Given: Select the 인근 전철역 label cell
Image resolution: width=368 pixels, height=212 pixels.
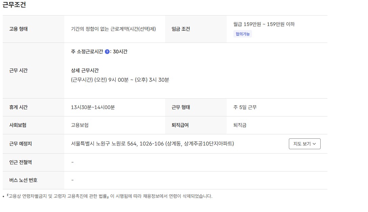Looking at the screenshot, I should (x=21, y=162).
